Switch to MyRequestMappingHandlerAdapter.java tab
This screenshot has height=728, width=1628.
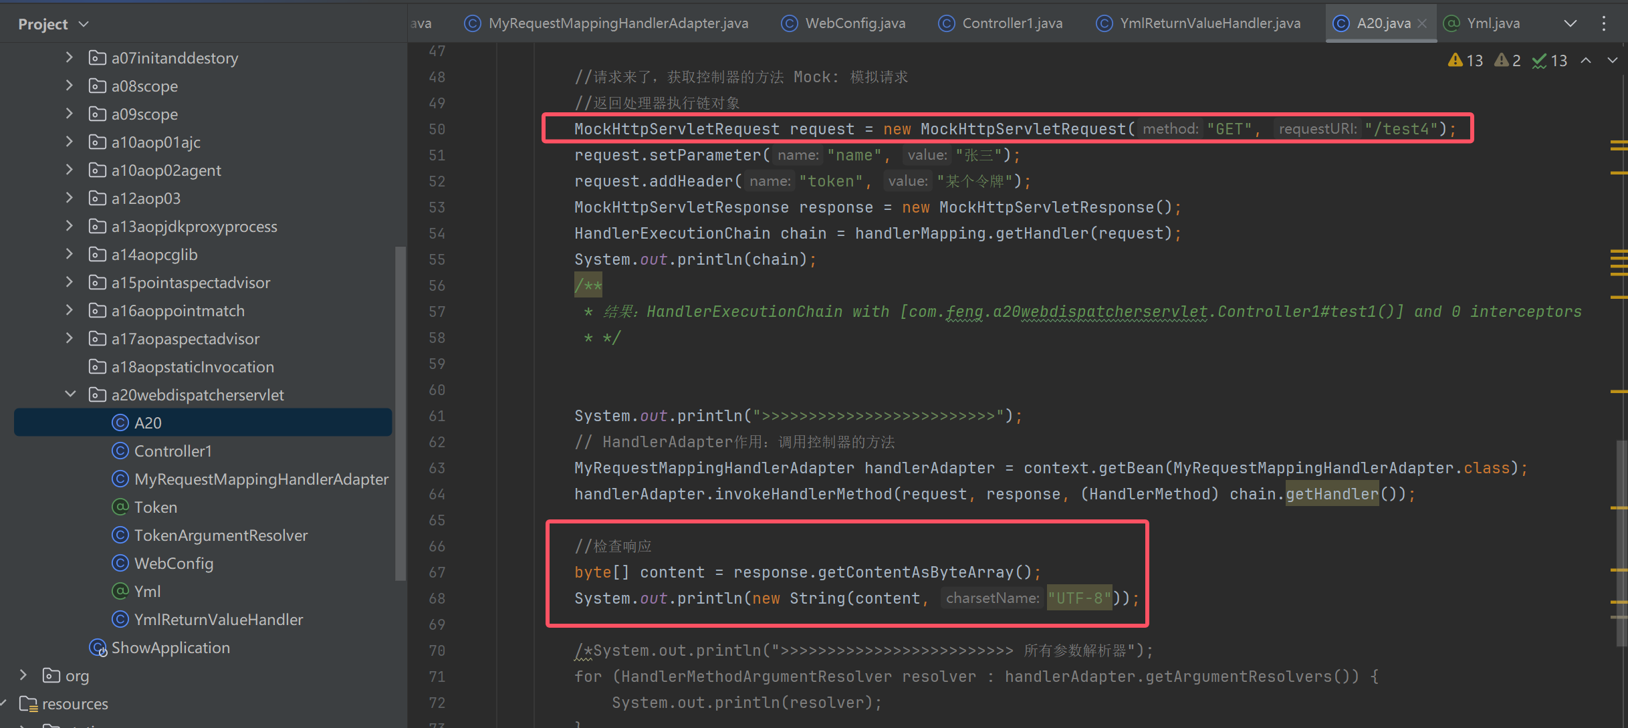point(606,23)
